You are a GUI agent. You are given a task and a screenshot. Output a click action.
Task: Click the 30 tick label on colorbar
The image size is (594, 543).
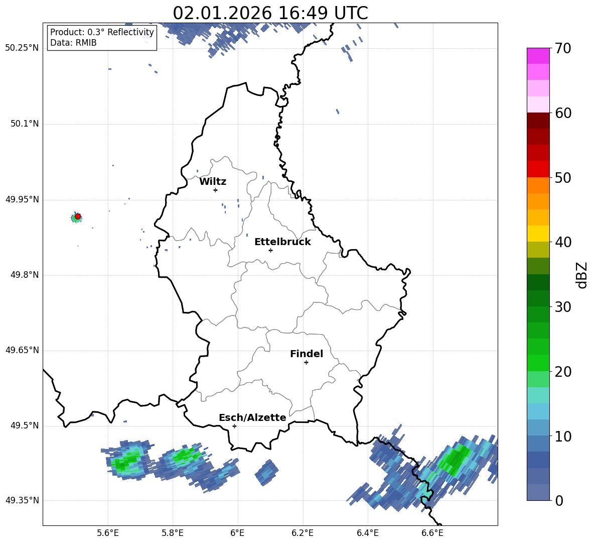[x=563, y=307]
